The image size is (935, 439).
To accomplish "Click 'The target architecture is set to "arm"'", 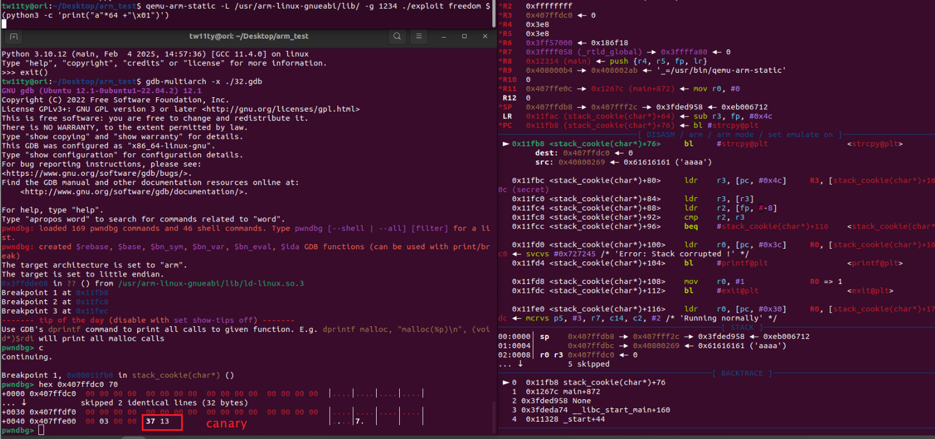I will coord(94,265).
